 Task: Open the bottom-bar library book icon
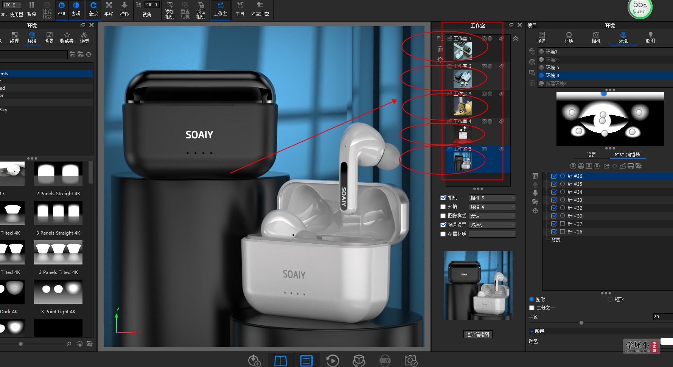pyautogui.click(x=280, y=361)
